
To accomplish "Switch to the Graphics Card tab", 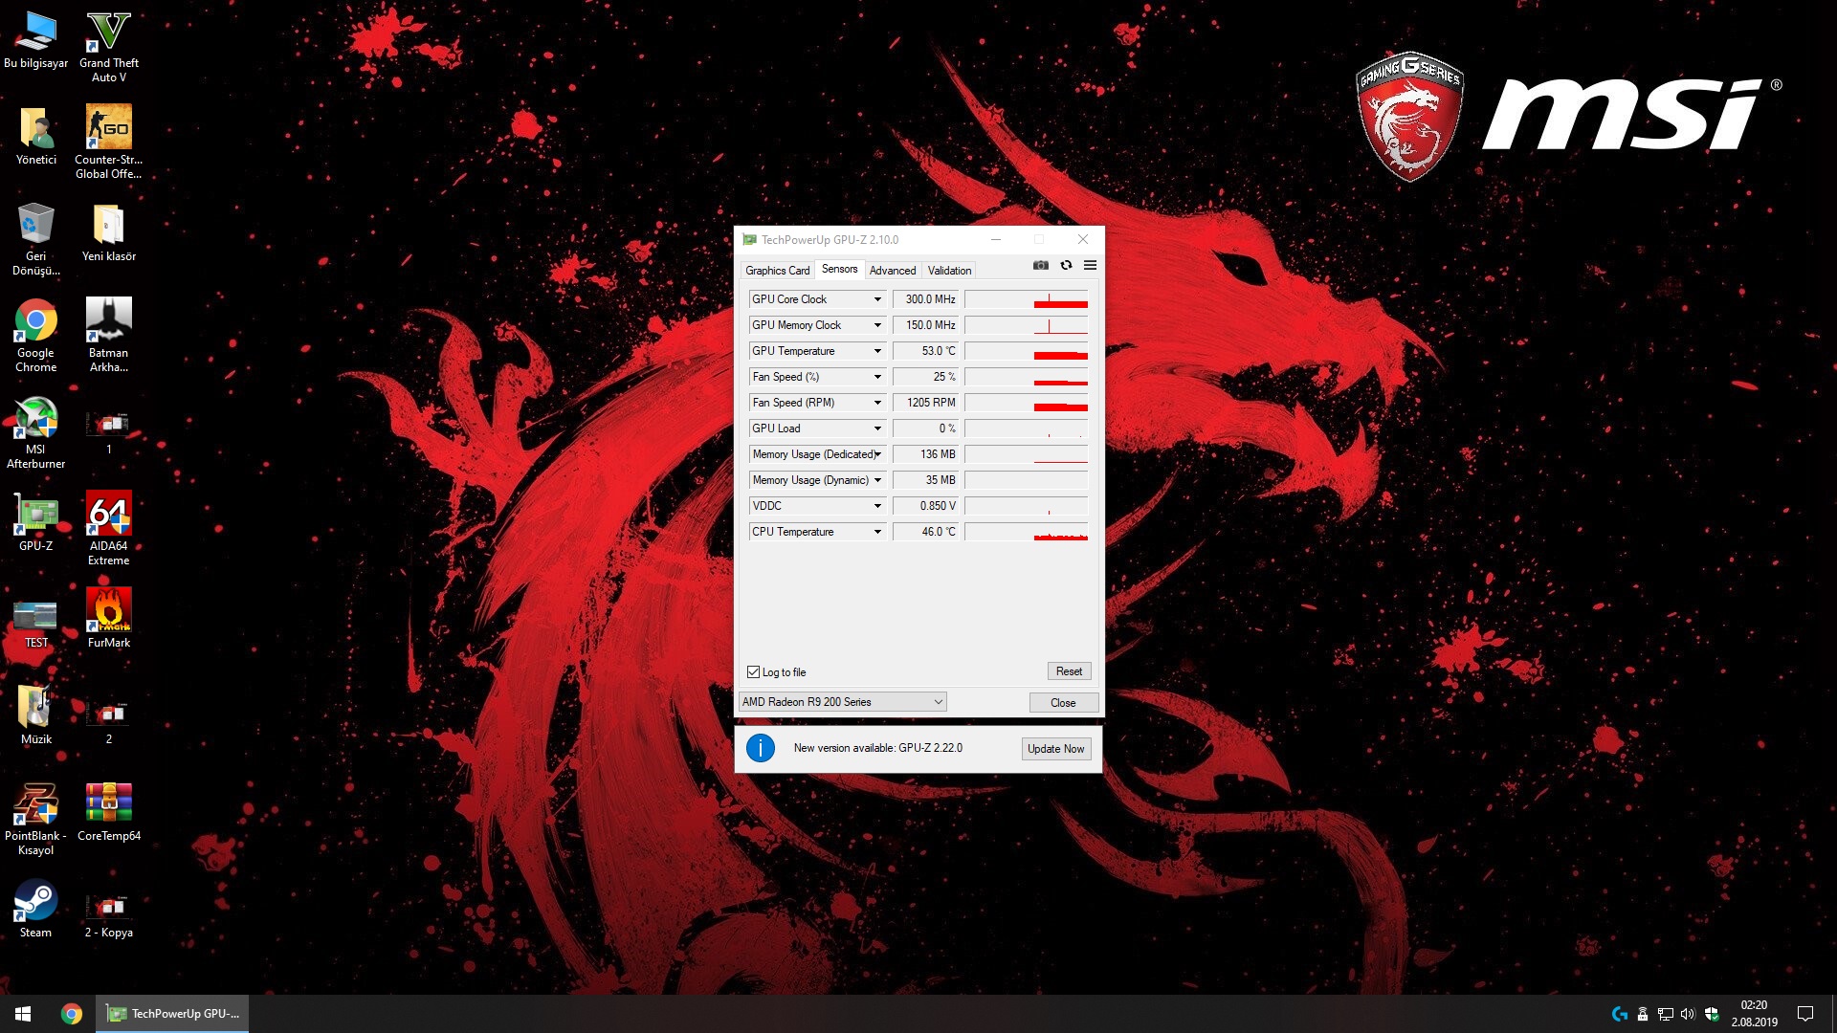I will pyautogui.click(x=777, y=271).
